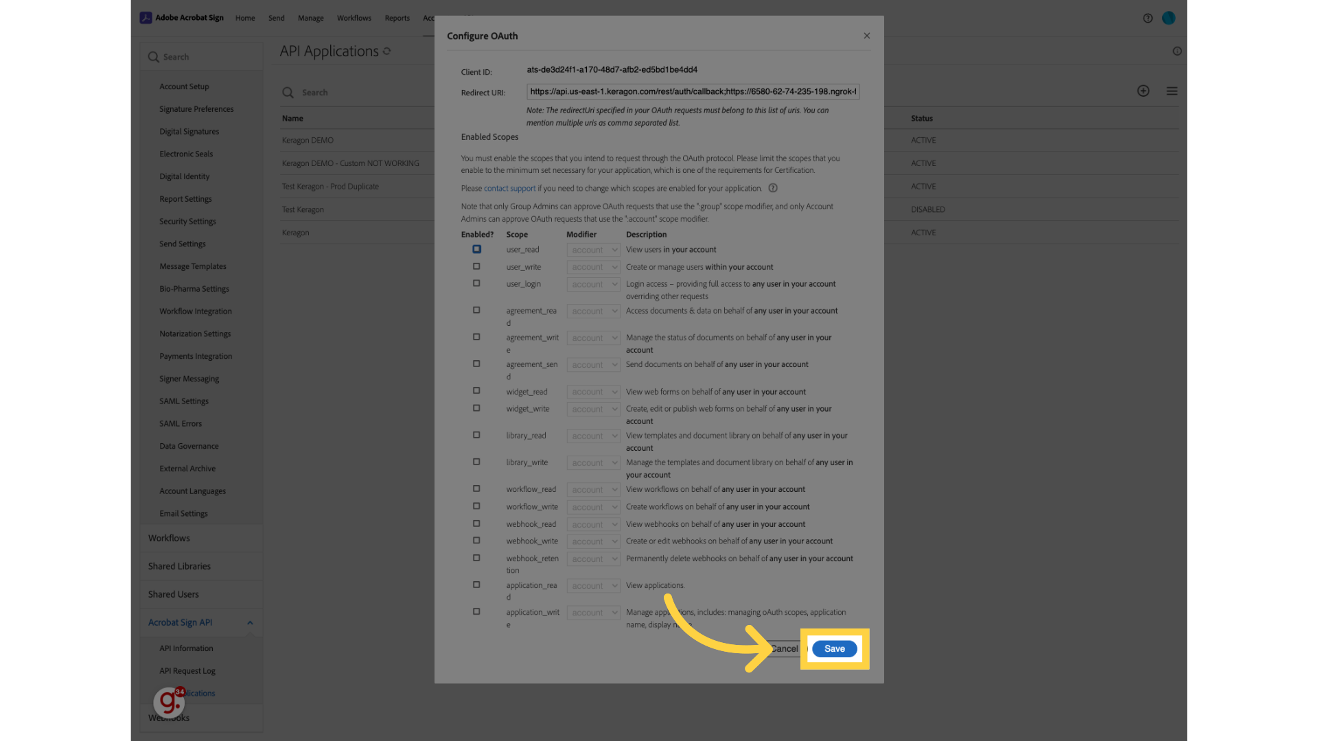Save the OAuth configuration
This screenshot has width=1318, height=741.
coord(835,649)
